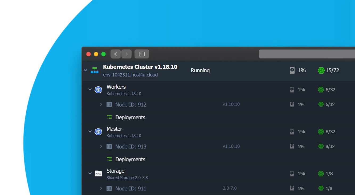Click the cloudlet icon in Master row
This screenshot has height=195, width=355.
coord(321,132)
